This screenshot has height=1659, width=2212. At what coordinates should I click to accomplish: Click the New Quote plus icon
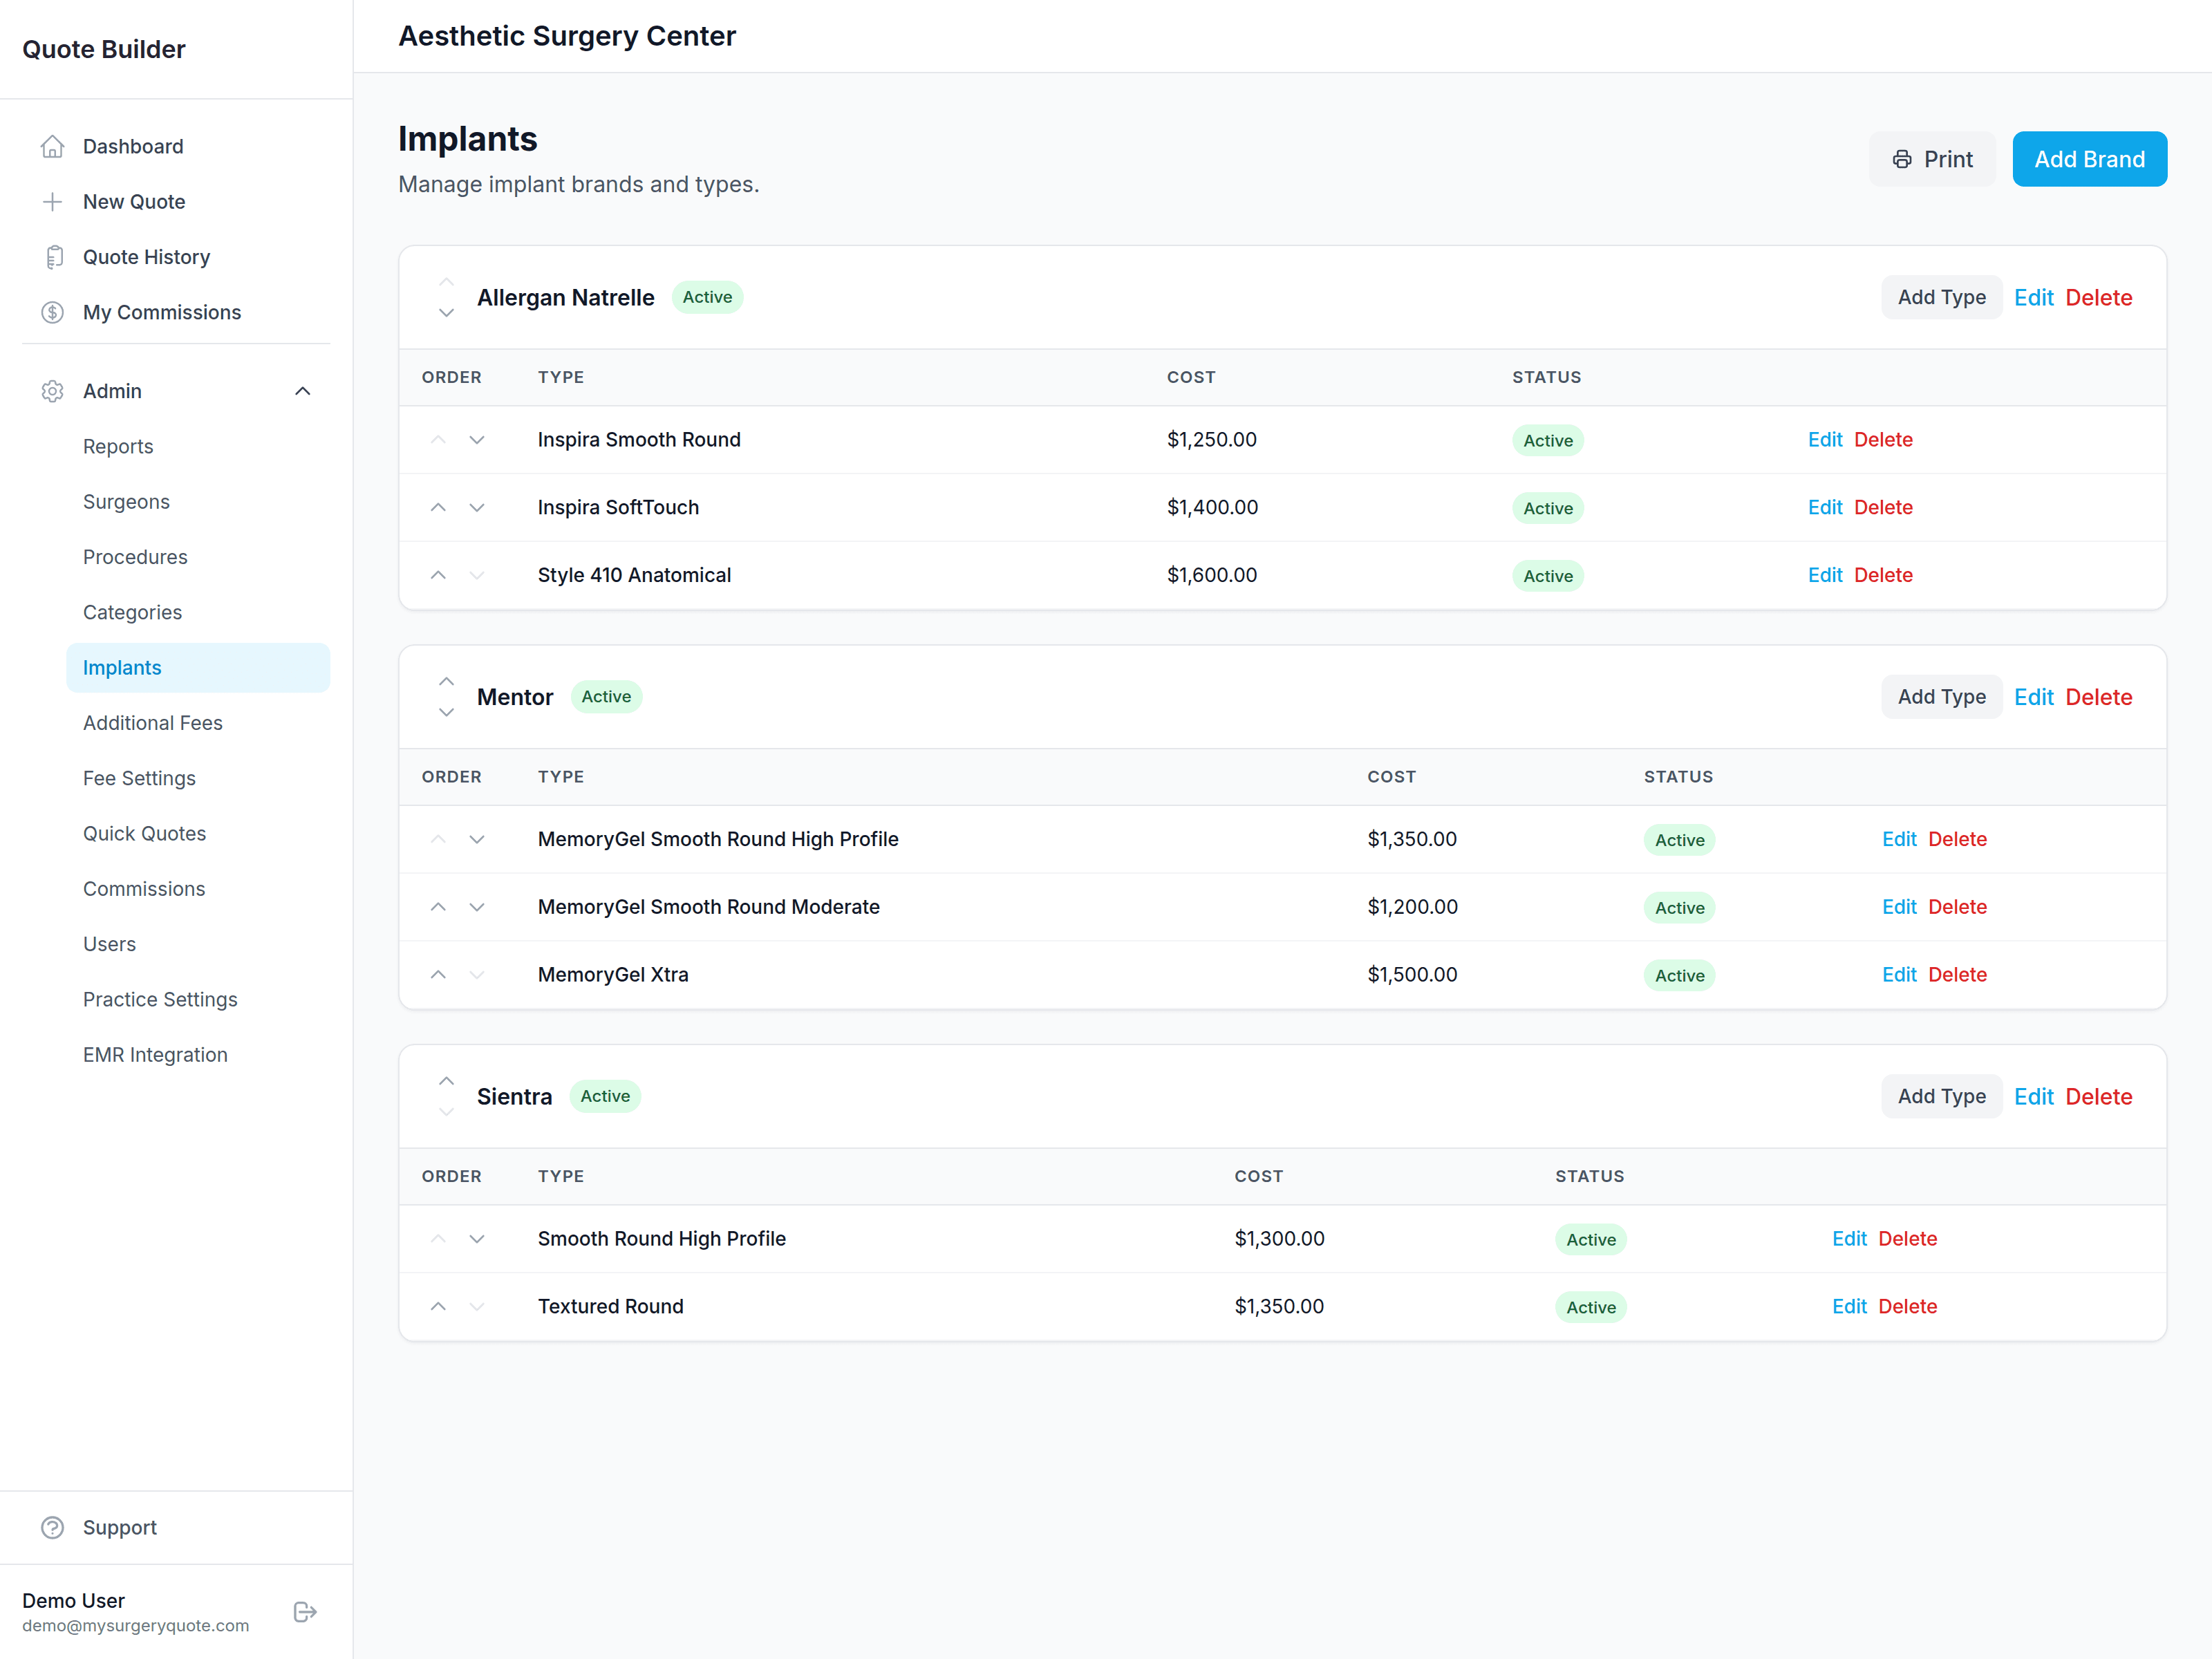pyautogui.click(x=53, y=202)
